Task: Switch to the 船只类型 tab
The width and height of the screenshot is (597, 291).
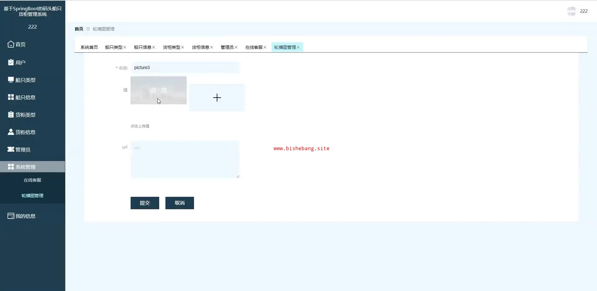Action: [114, 47]
